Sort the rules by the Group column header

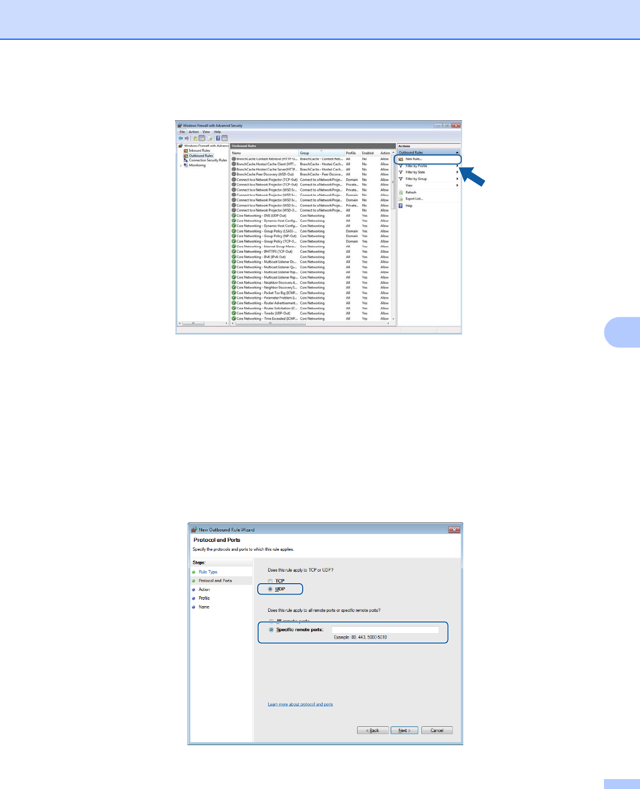pos(321,153)
